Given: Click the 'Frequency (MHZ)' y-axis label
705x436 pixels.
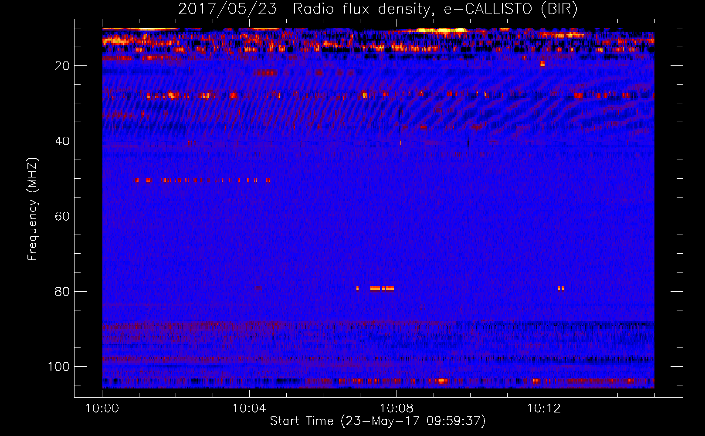Looking at the screenshot, I should tap(33, 209).
